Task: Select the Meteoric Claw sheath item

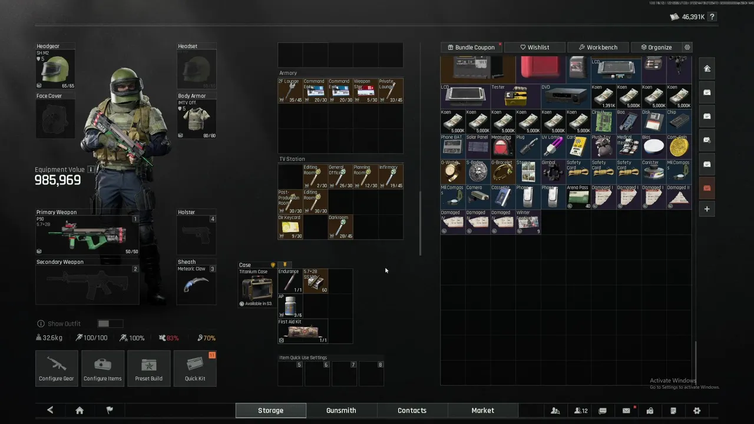Action: click(197, 284)
